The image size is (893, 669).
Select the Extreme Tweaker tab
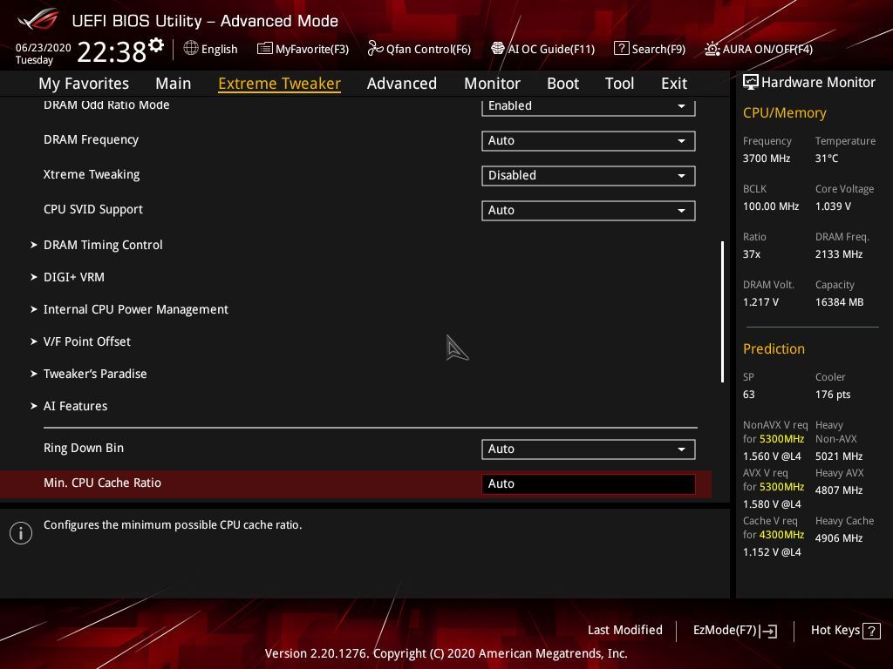click(279, 84)
